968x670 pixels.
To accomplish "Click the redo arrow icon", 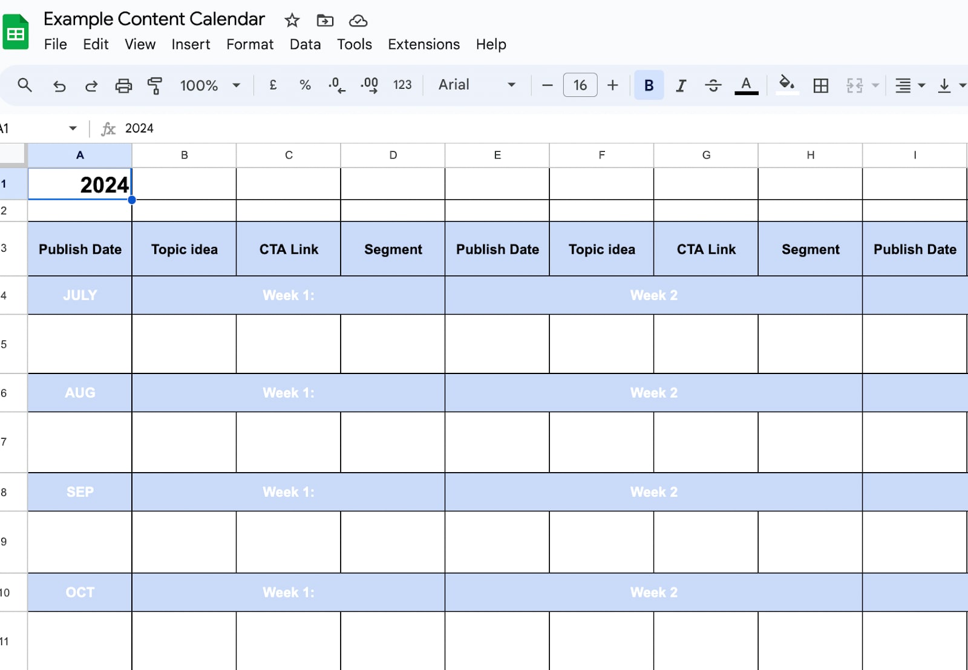I will click(91, 85).
